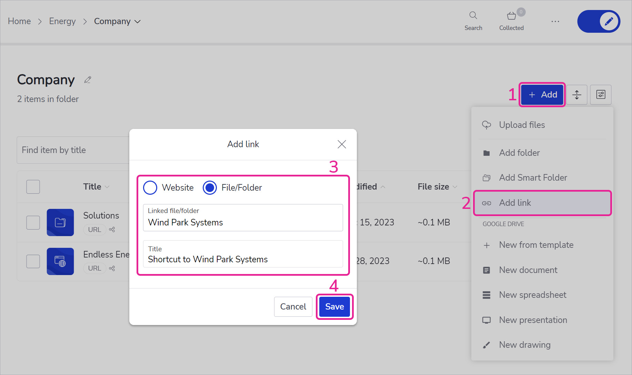Click the ~0.1 MB size of Solutions

tap(434, 223)
